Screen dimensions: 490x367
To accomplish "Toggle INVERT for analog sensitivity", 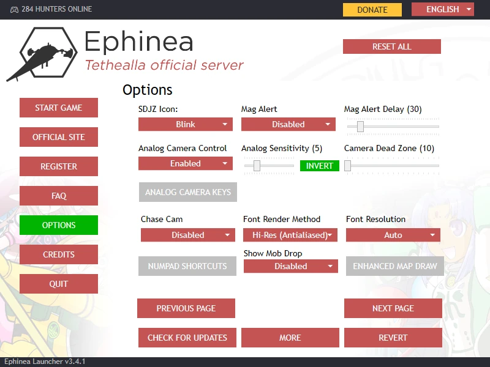I will pyautogui.click(x=319, y=166).
